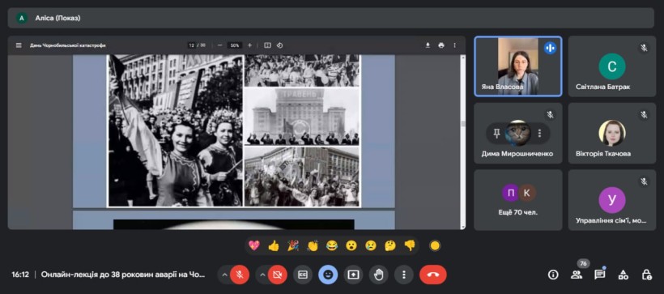The image size is (664, 294).
Task: Open more options next to Дима Мирошниченко
Action: tap(539, 134)
